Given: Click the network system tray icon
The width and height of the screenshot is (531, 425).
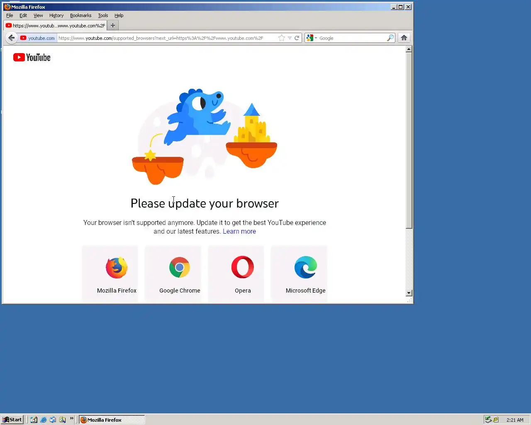Looking at the screenshot, I should tap(488, 420).
